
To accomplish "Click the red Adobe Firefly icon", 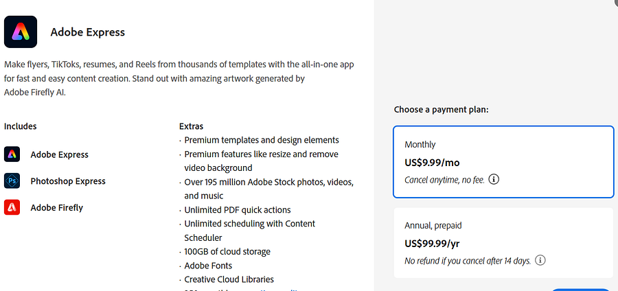I will tap(12, 207).
